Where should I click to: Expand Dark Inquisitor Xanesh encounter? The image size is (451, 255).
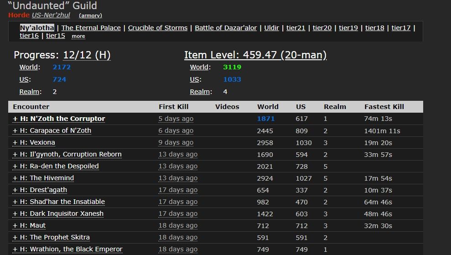click(x=58, y=213)
